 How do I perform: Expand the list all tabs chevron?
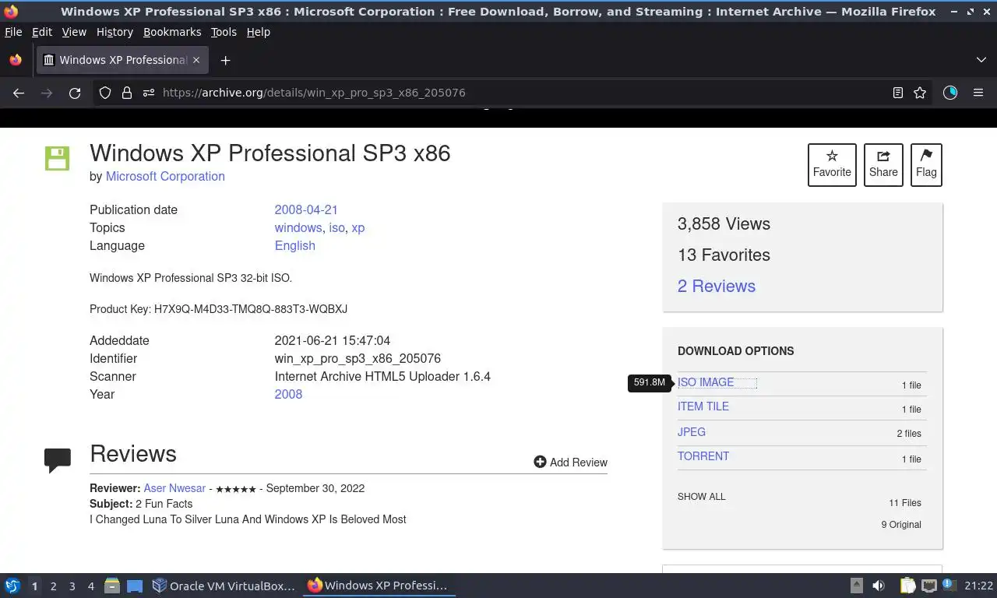[981, 60]
